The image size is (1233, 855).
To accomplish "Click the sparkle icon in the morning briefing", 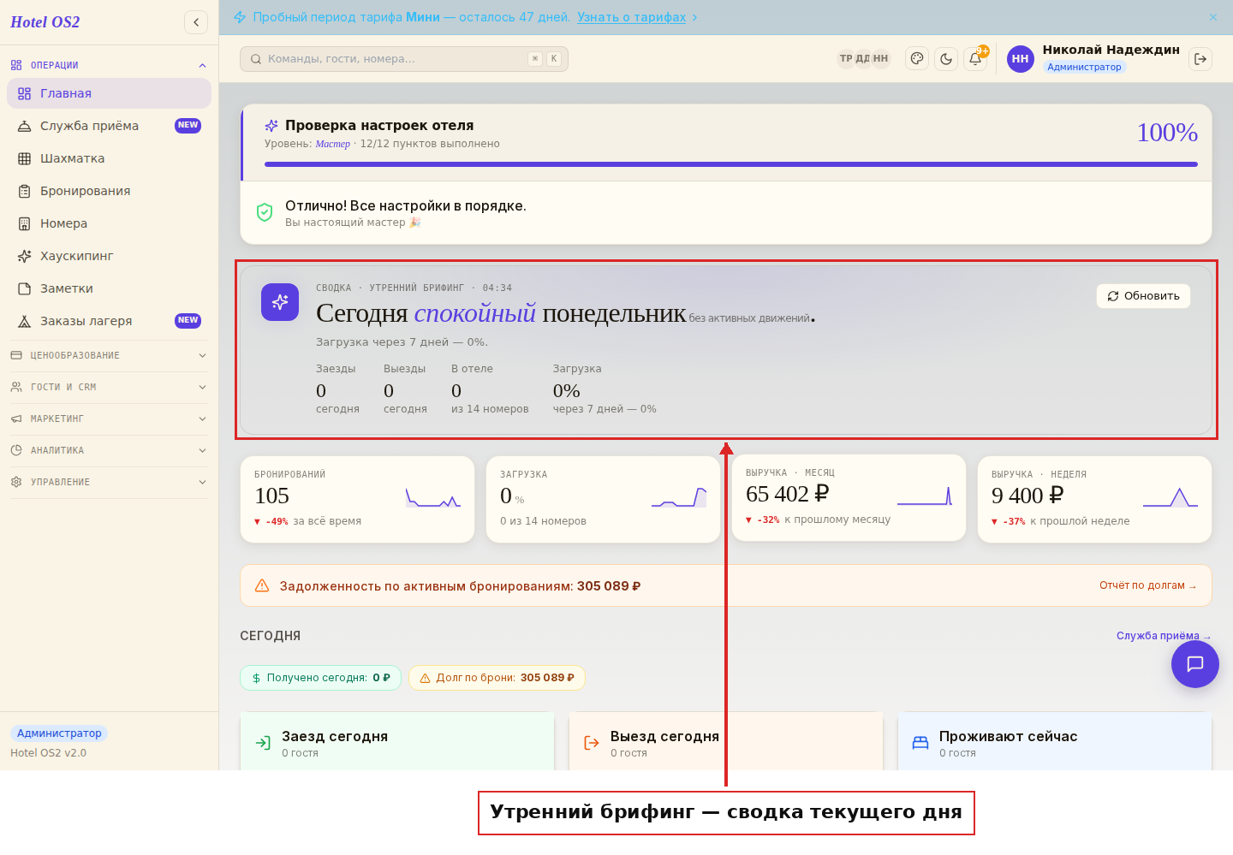I will point(280,302).
